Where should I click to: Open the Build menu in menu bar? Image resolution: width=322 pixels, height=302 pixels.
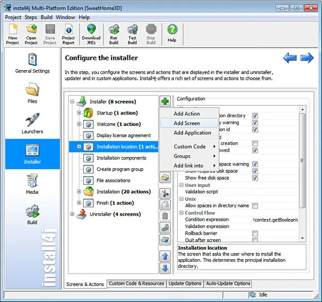click(x=46, y=17)
